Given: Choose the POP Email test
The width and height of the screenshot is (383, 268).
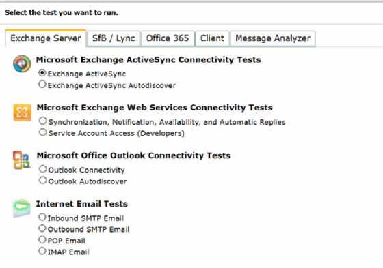Looking at the screenshot, I should 42,240.
